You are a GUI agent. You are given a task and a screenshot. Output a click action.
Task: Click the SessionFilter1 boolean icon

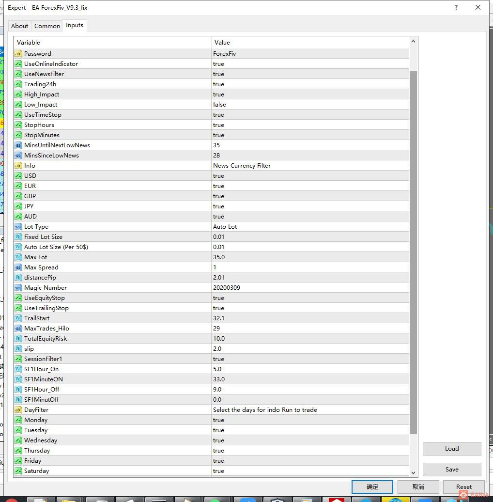point(18,359)
